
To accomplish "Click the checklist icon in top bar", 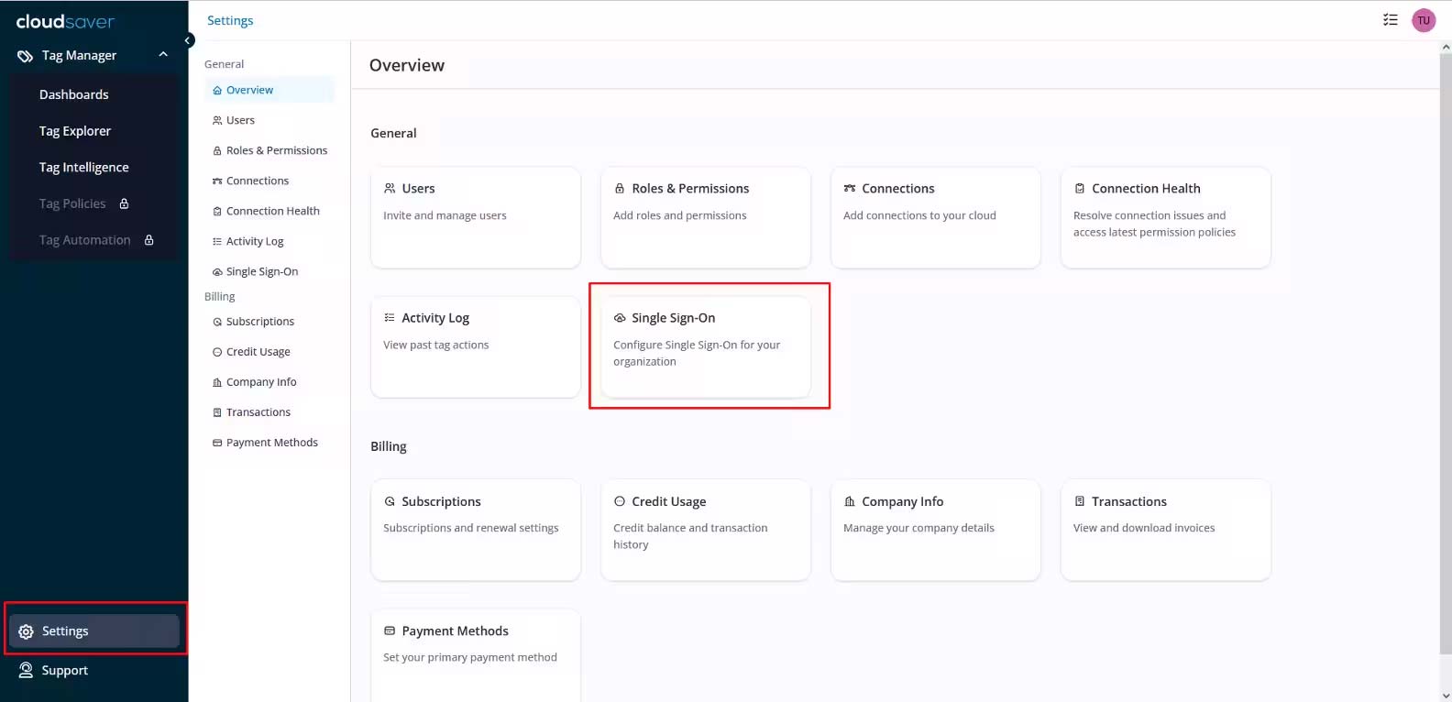I will click(1390, 20).
